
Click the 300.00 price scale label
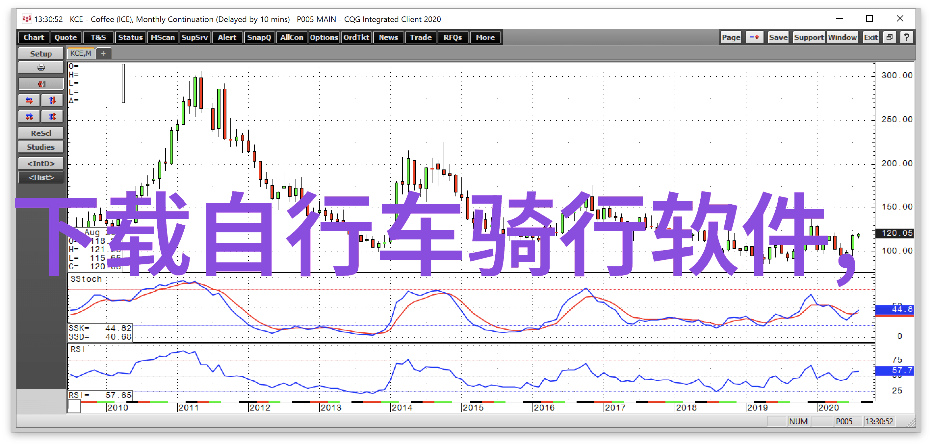[x=896, y=75]
